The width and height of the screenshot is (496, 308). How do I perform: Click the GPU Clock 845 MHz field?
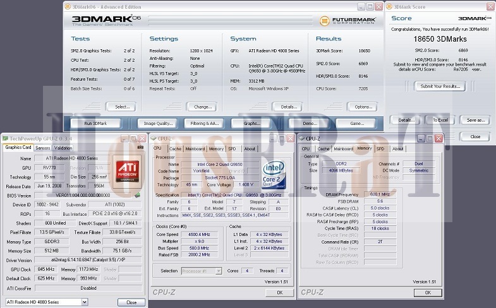click(46, 269)
